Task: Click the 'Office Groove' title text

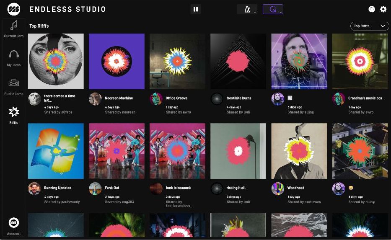Action: click(x=176, y=98)
